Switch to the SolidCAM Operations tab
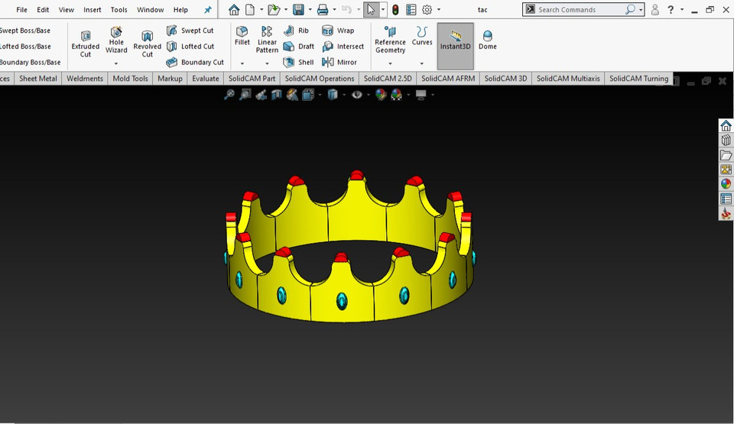 320,78
